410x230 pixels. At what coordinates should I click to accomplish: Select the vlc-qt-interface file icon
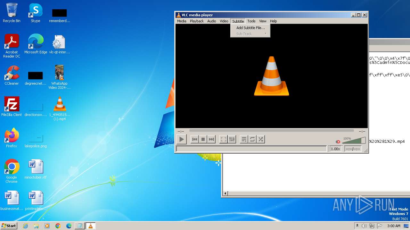pos(60,44)
